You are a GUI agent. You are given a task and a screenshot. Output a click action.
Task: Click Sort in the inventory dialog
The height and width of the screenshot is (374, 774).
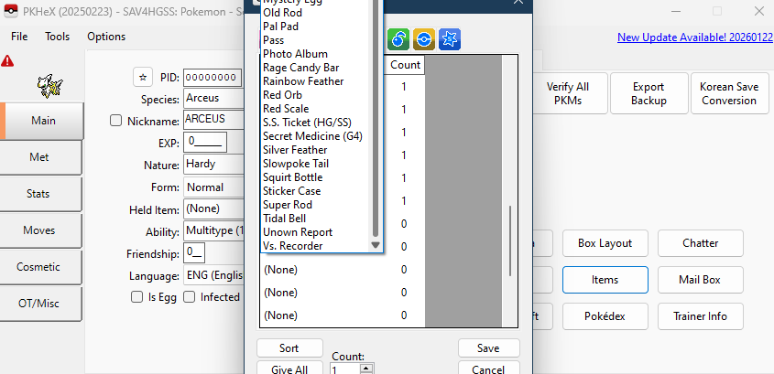coord(289,347)
